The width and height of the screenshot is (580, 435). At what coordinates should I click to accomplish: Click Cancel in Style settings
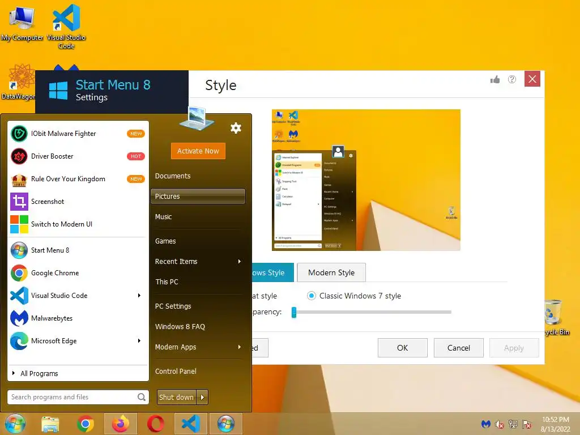click(459, 348)
